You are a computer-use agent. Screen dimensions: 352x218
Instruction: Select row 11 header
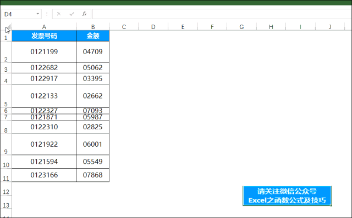[x=6, y=175]
